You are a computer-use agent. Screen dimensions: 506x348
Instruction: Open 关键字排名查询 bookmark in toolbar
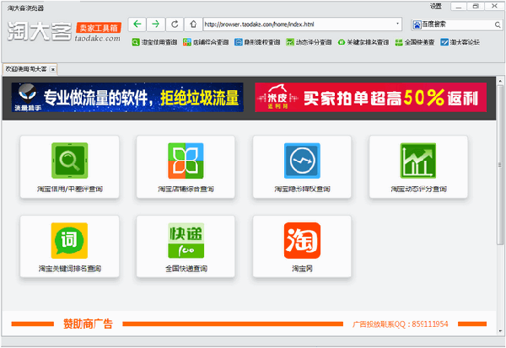tap(363, 42)
